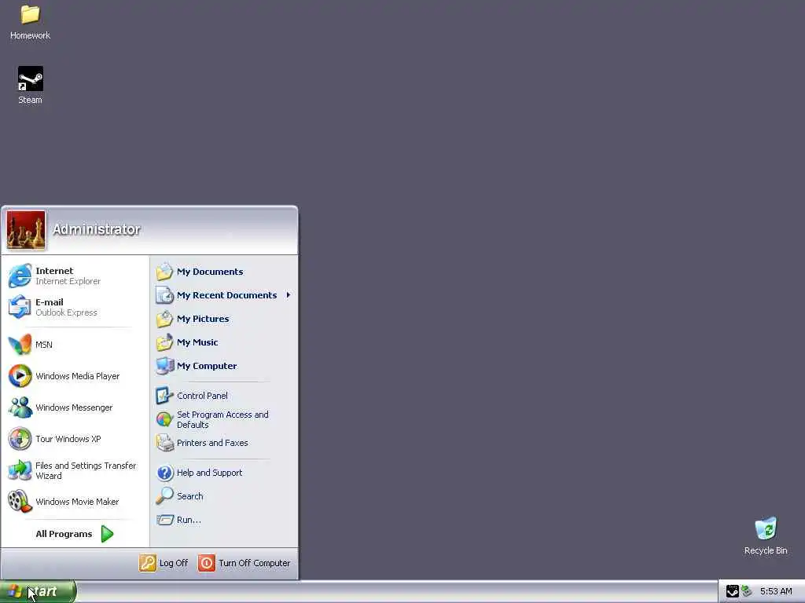
Task: Select Windows Messenger label
Action: pos(74,407)
